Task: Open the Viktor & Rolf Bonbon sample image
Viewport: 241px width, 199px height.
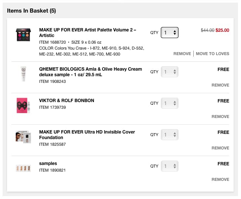Action: [x=23, y=105]
